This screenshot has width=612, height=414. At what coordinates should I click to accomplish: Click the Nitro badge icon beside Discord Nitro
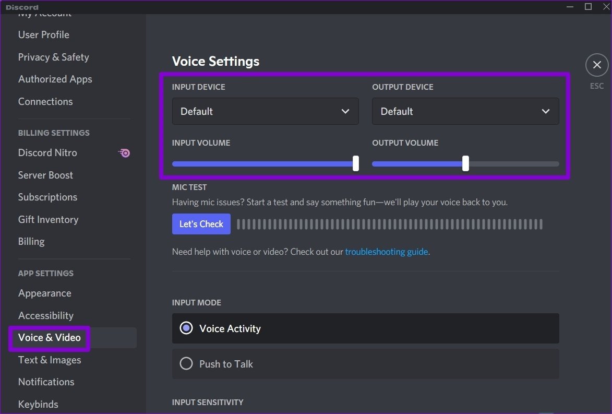(x=125, y=153)
